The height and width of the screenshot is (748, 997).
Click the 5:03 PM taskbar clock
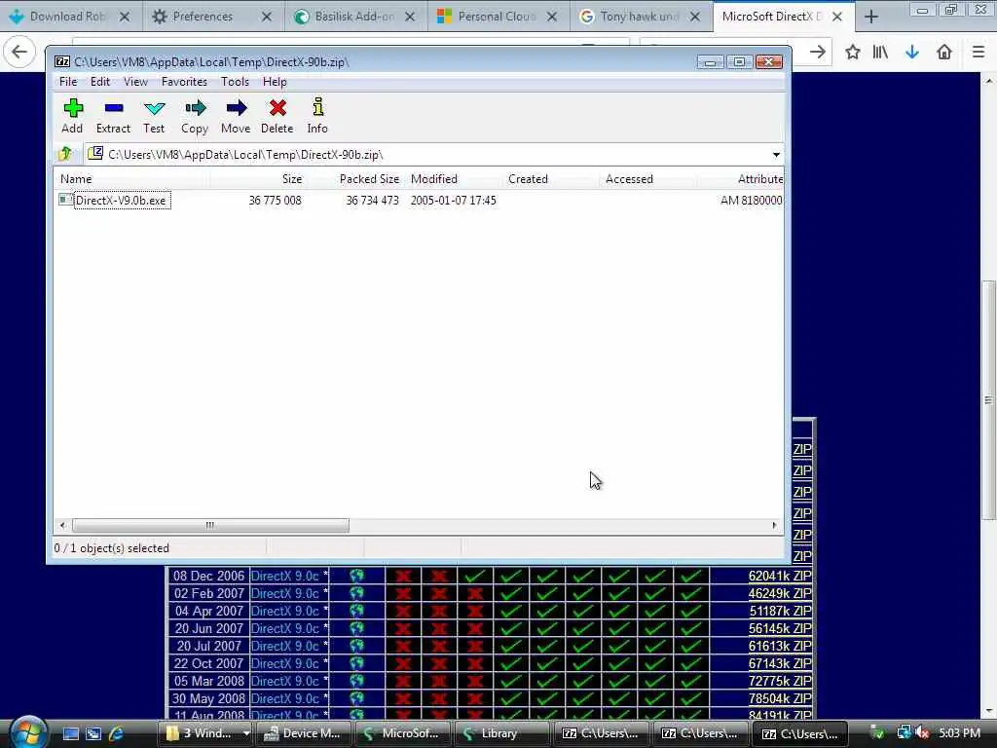pos(959,733)
